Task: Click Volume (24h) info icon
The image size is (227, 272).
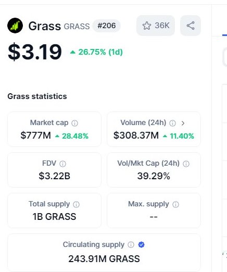Action: pyautogui.click(x=172, y=123)
